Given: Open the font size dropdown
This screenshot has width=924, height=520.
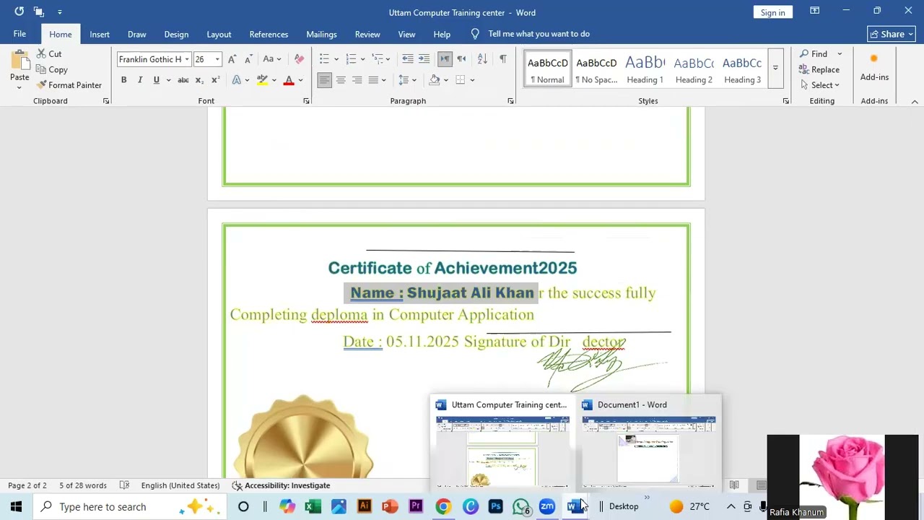Looking at the screenshot, I should coord(217,59).
